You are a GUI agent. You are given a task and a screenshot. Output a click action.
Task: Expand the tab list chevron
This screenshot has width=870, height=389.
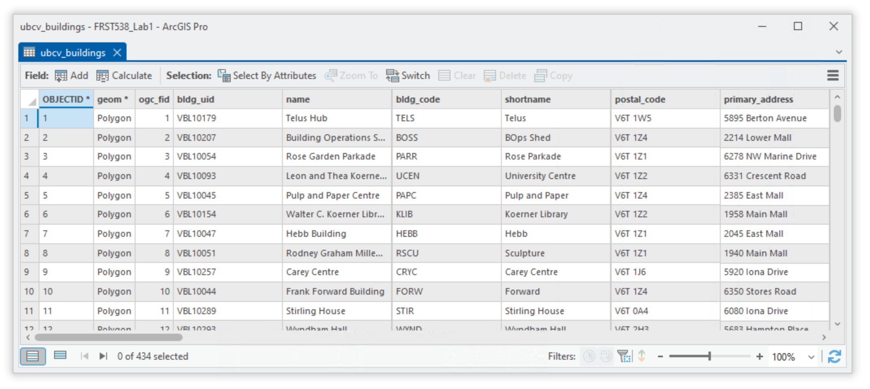coord(839,52)
